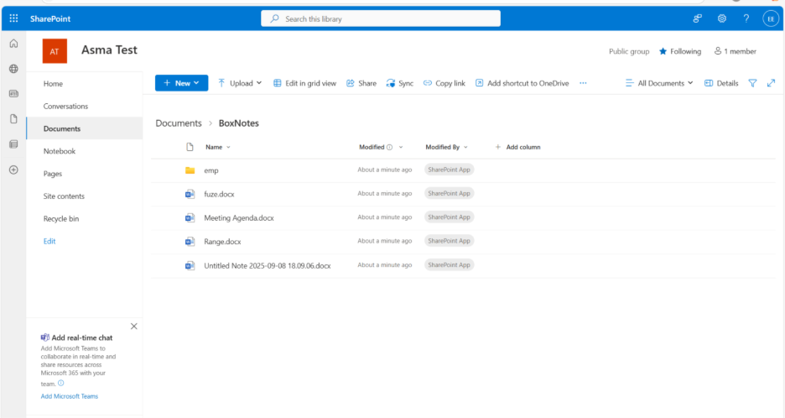
Task: Open the news icon in left rail
Action: click(x=13, y=94)
